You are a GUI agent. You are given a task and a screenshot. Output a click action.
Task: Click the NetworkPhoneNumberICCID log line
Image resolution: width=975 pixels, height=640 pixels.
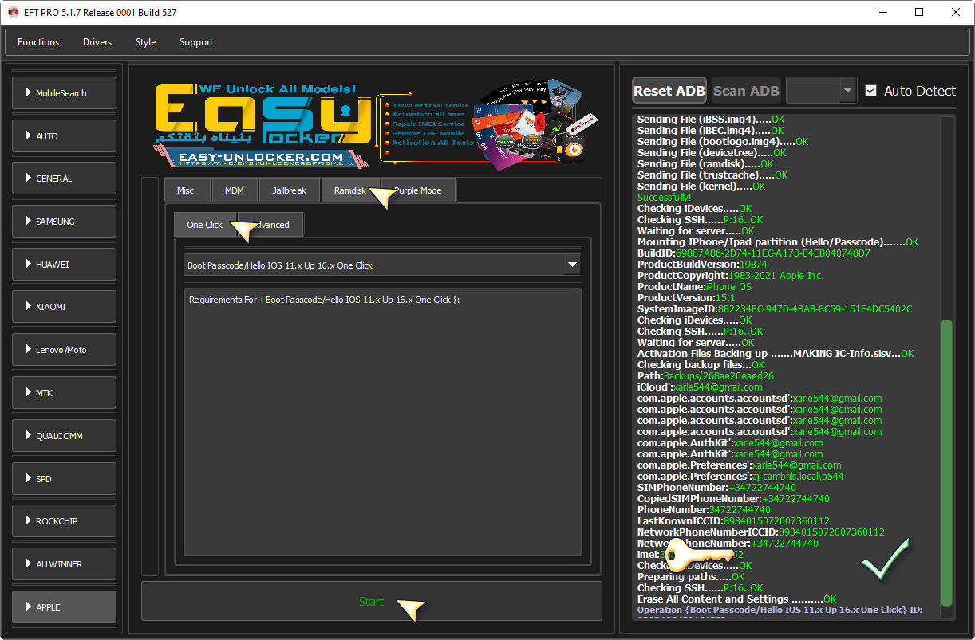(761, 532)
